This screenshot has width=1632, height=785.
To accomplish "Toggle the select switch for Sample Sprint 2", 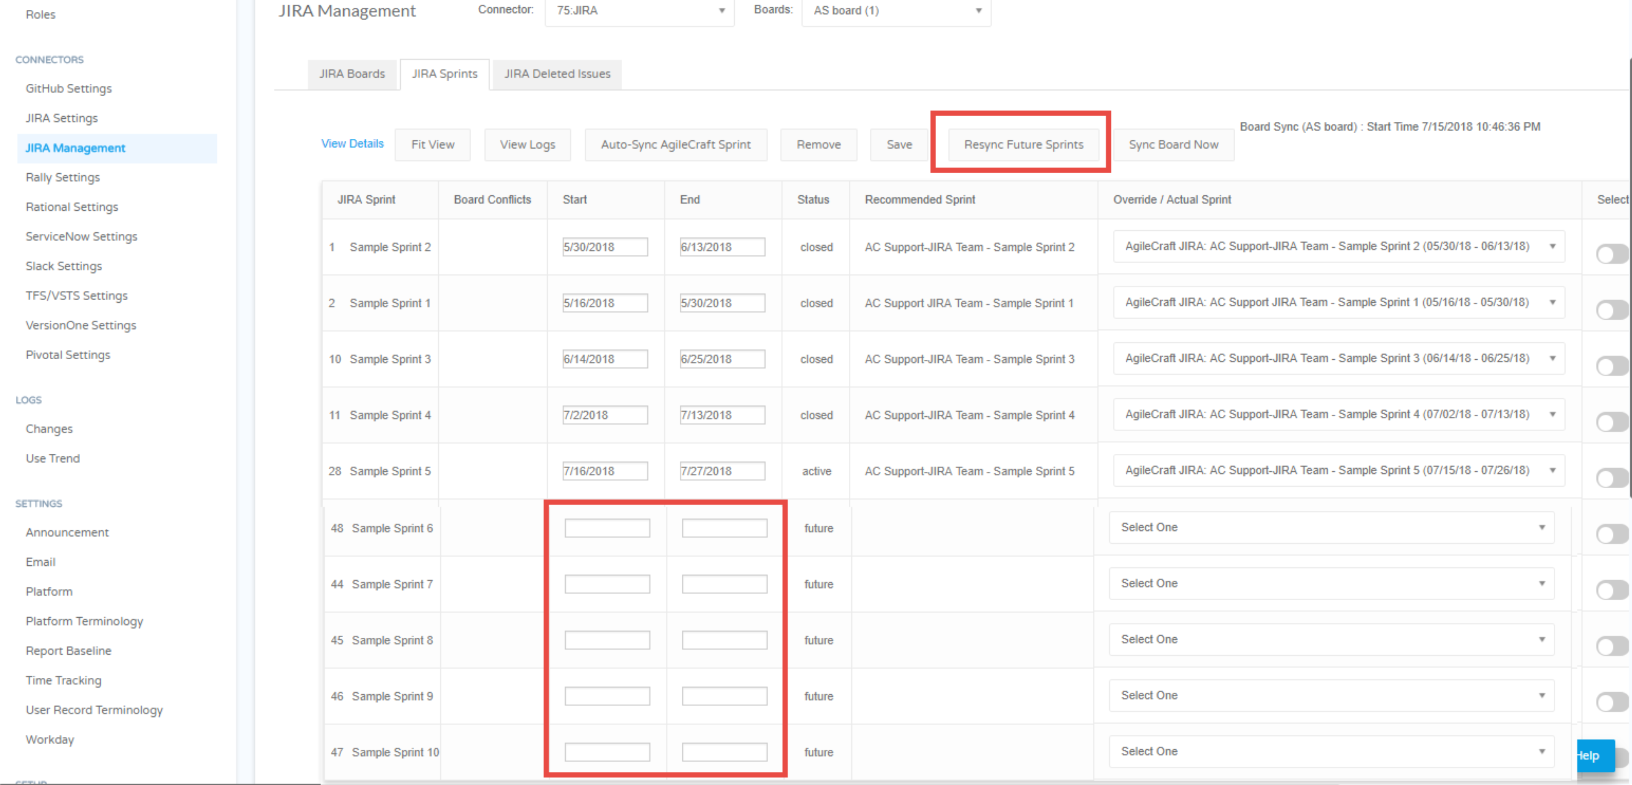I will pyautogui.click(x=1612, y=254).
